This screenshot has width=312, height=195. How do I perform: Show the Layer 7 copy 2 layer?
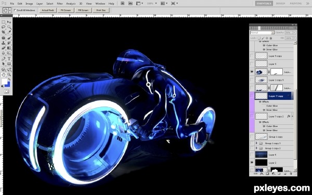[252, 116]
